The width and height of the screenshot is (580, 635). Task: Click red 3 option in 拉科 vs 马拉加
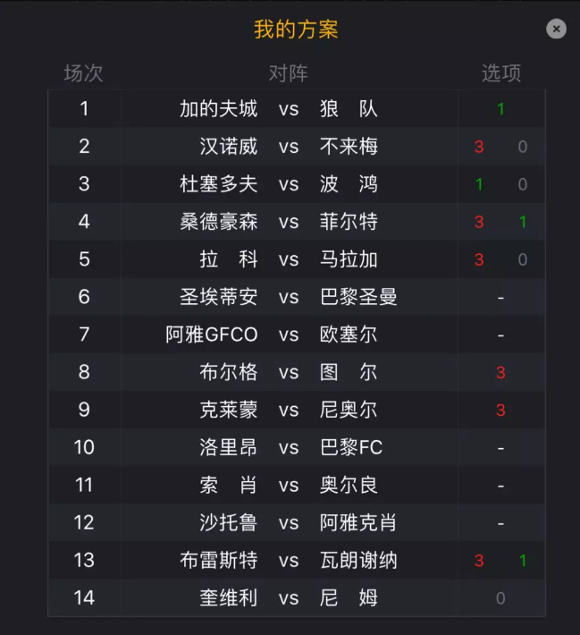[479, 259]
